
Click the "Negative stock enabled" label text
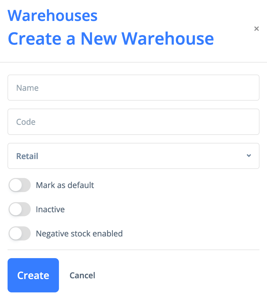pos(79,234)
